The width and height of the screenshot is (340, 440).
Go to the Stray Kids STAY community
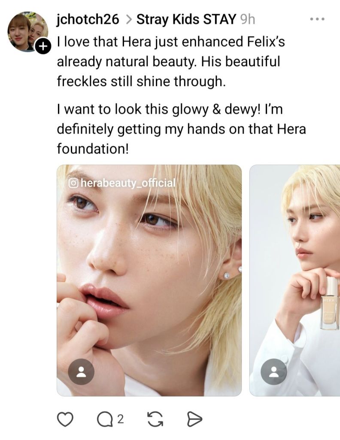(x=186, y=19)
